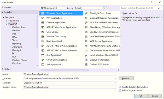Click the search magnifier icon
This screenshot has height=99, width=164.
[x=159, y=8]
